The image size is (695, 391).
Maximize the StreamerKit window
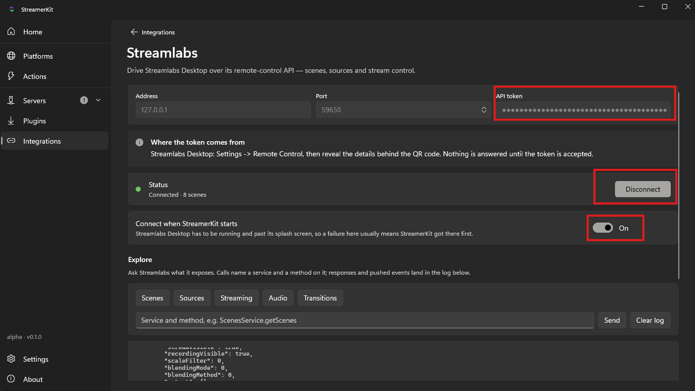point(665,7)
